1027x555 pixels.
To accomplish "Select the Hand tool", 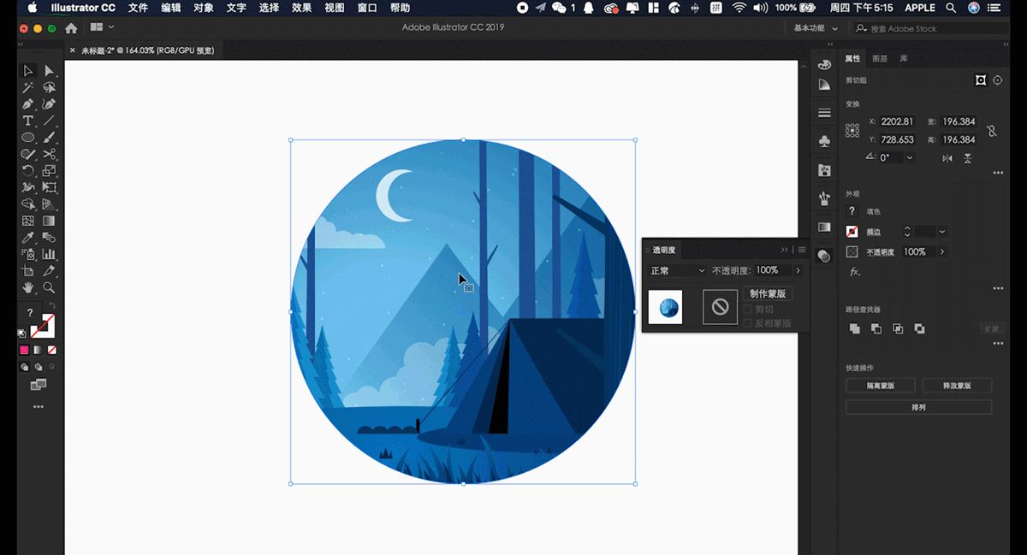I will [x=27, y=287].
